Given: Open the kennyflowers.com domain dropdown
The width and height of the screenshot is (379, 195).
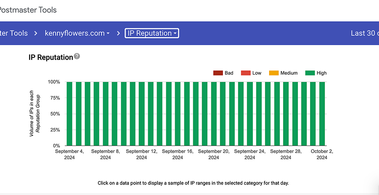Looking at the screenshot, I should click(x=77, y=33).
